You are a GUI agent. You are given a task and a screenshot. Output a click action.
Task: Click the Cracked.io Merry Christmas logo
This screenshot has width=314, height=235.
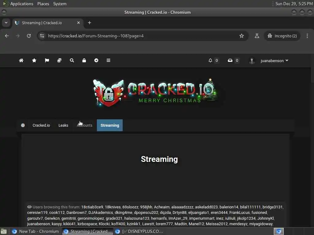(x=156, y=92)
